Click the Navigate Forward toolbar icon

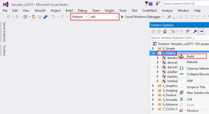click(17, 17)
